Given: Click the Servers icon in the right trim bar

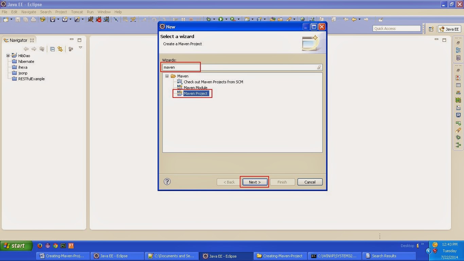Looking at the screenshot, I should (458, 92).
